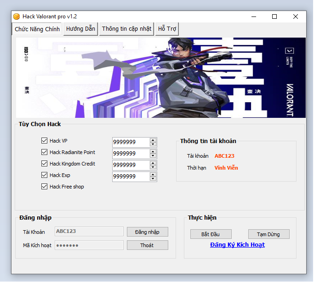Toggle the Hack VP checkbox
Screen dimensions: 314x282
(x=45, y=141)
